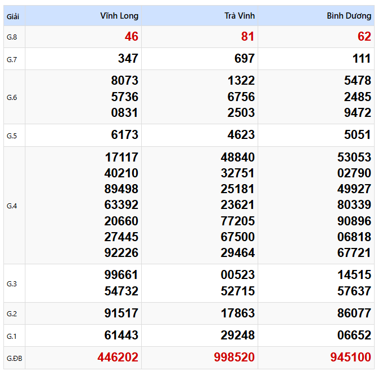The image size is (378, 375).
Task: Click Bình Dương G.6 number 5478
Action: click(358, 81)
